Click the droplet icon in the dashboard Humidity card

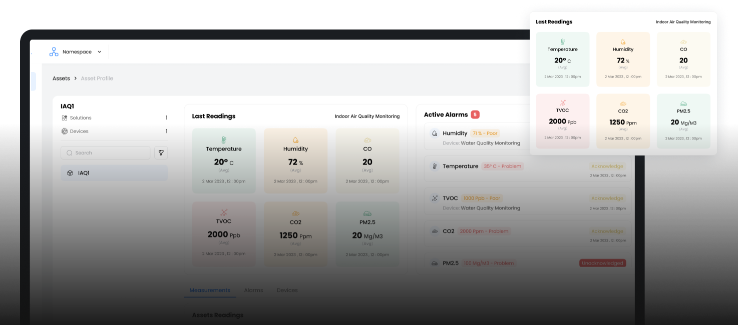click(x=295, y=140)
